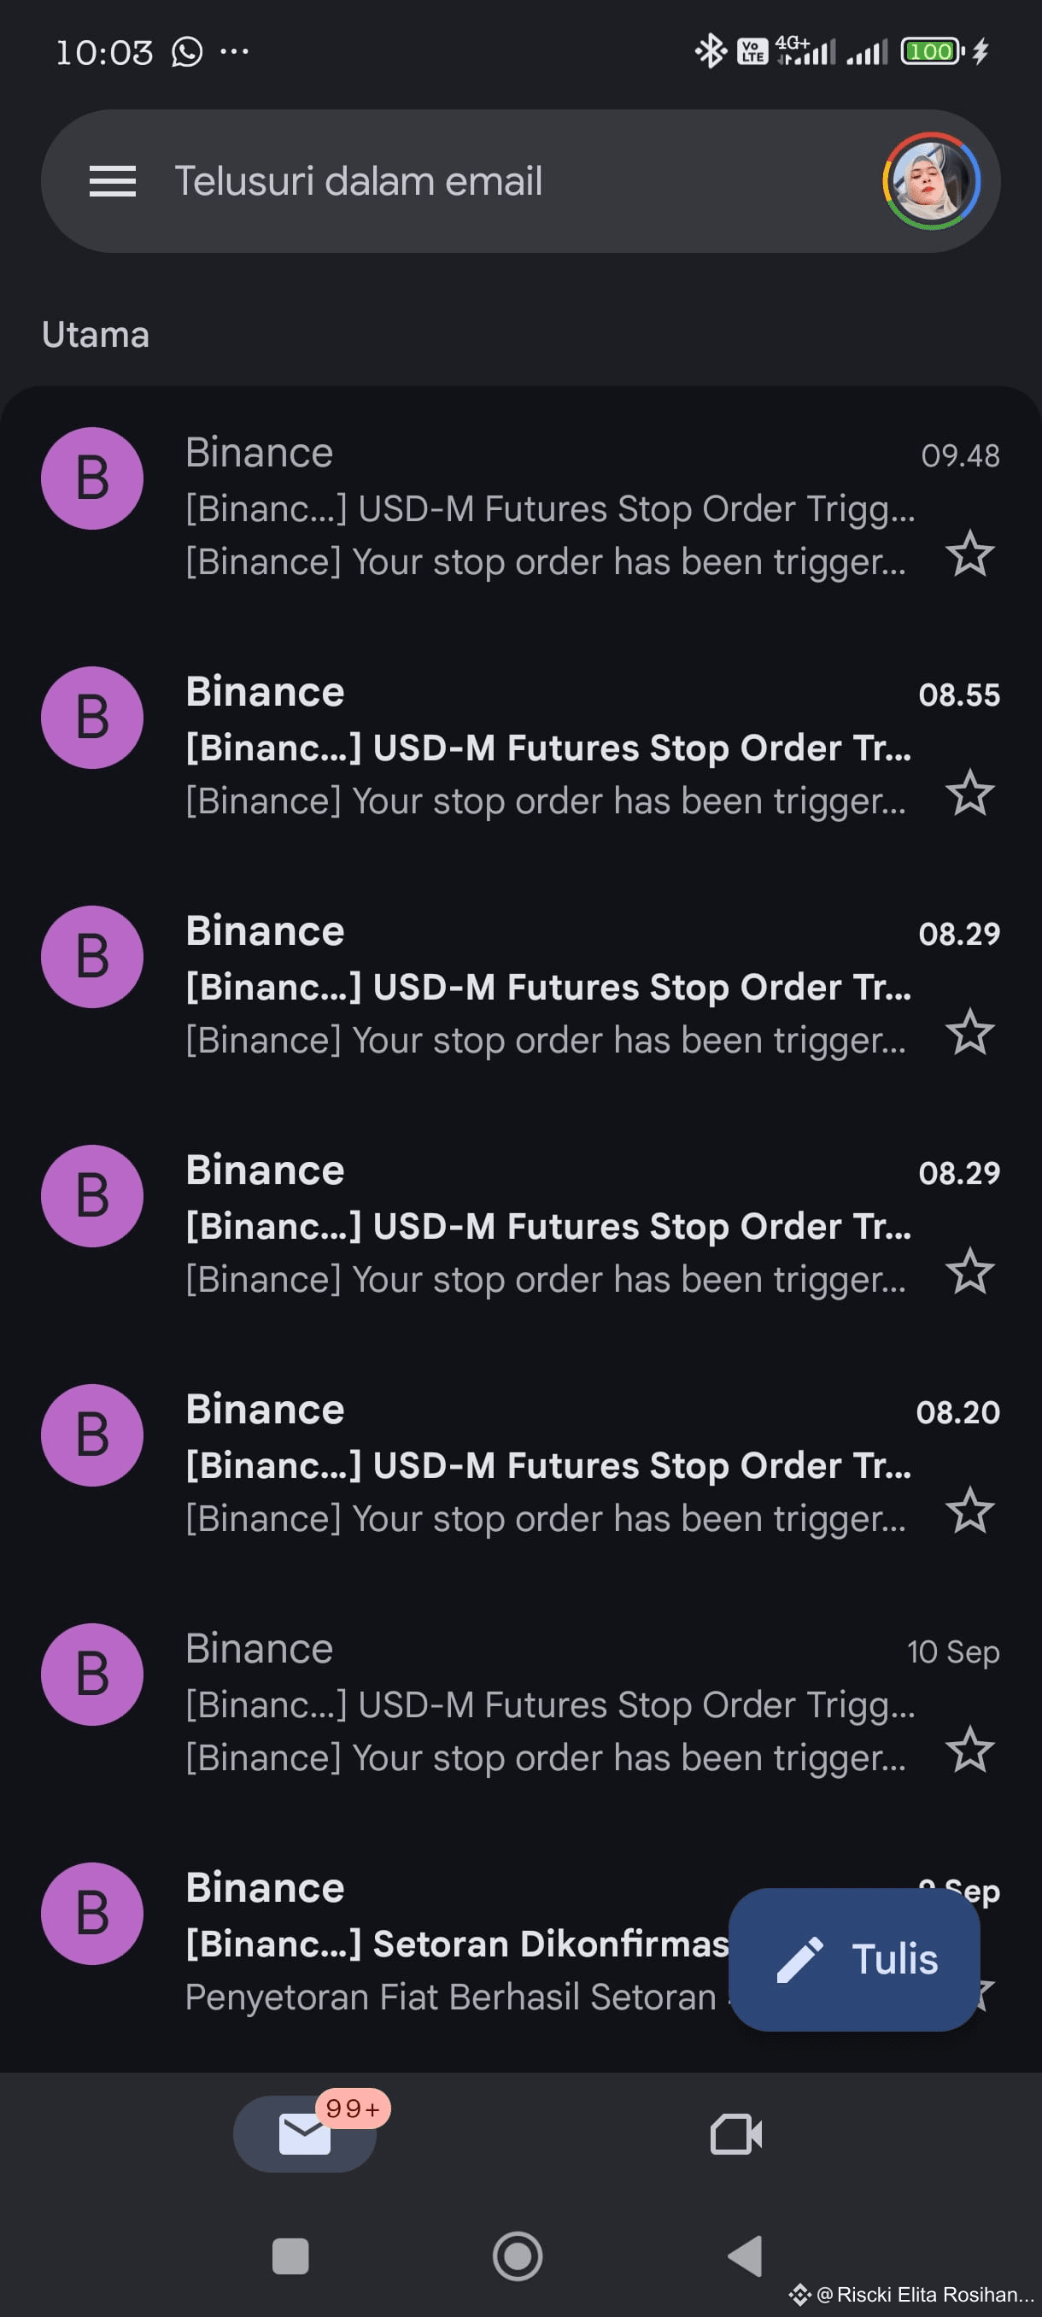Tap the Android recent apps square
The width and height of the screenshot is (1042, 2317).
(x=290, y=2255)
